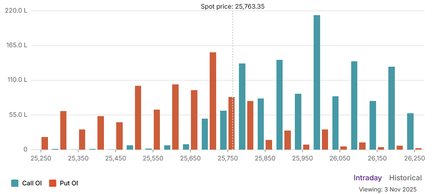This screenshot has width=432, height=194.
Task: Click the teal Call OI legend swatch
Action: (15, 183)
